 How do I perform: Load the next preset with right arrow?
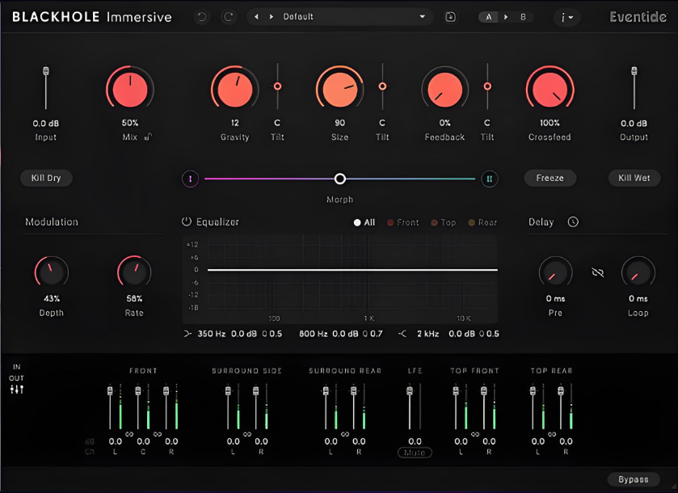pyautogui.click(x=271, y=17)
